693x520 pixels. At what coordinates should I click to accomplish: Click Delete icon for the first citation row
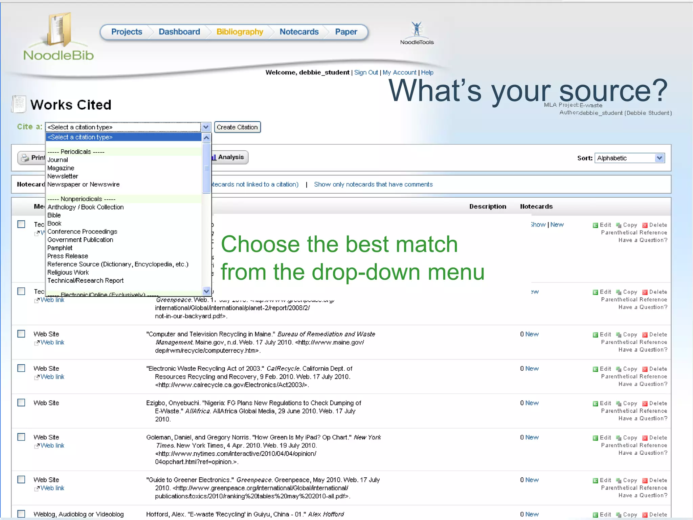coord(645,225)
